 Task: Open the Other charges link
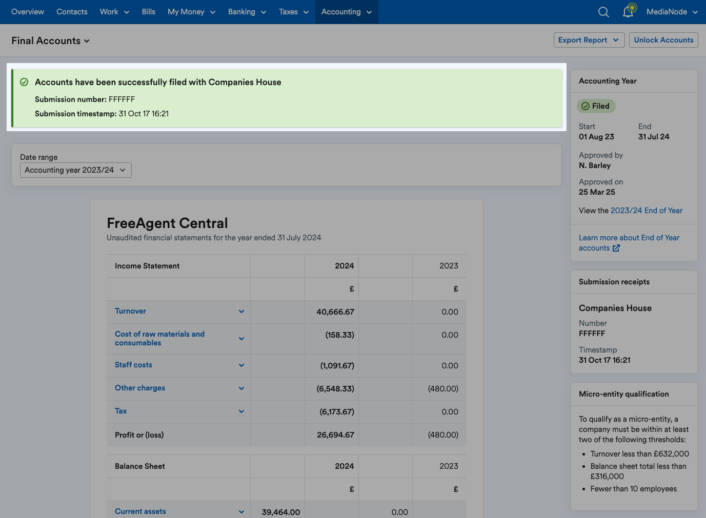tap(140, 388)
